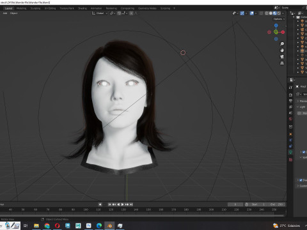Select rendered viewport shading
Screen dimensions: 307x230
click(279, 13)
